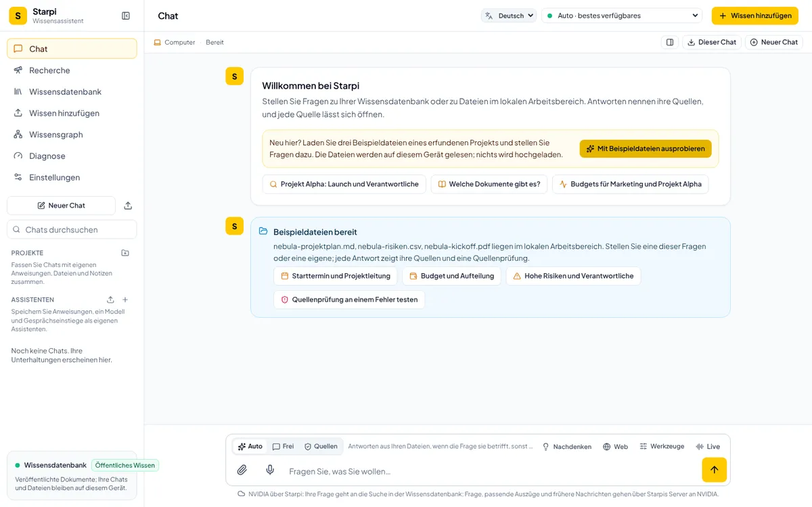Choose Budgets für Marketing und Projekt Alpha
Screen dimensions: 812x507
pos(630,184)
